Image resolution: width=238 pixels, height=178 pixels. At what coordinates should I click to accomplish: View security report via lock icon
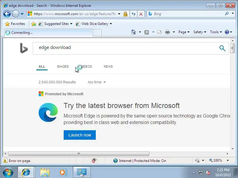pos(125,14)
